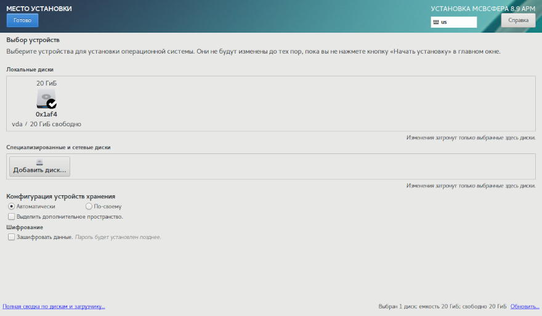The height and width of the screenshot is (316, 542).
Task: Click the Добавить диск... button
Action: click(x=40, y=167)
